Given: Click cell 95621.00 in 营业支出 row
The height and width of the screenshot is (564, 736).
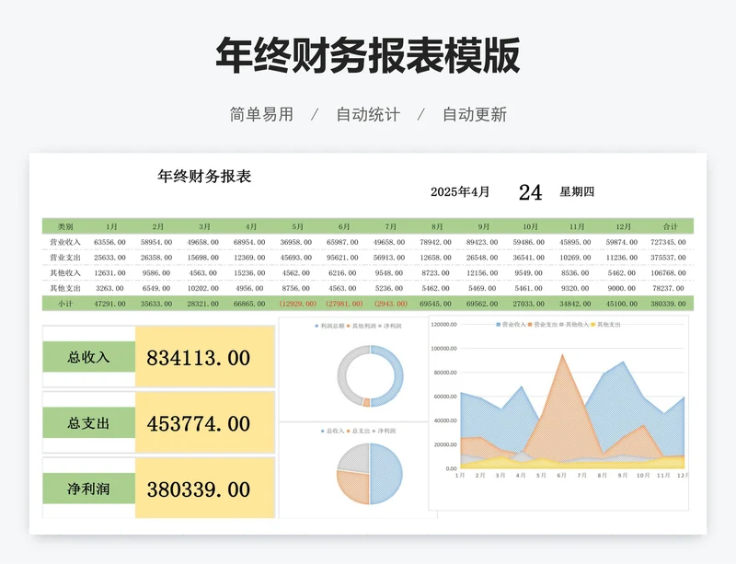Looking at the screenshot, I should [342, 258].
